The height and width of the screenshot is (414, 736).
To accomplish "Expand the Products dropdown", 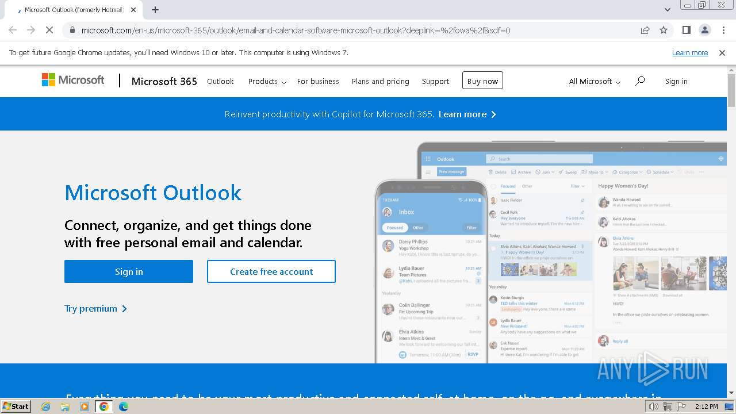I will [267, 81].
